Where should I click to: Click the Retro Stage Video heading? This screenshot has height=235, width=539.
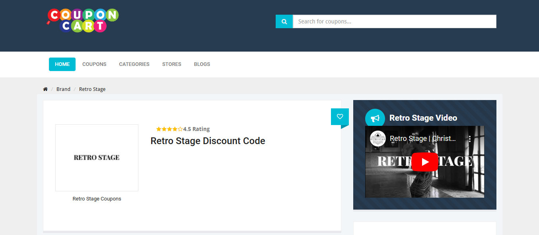pos(423,118)
